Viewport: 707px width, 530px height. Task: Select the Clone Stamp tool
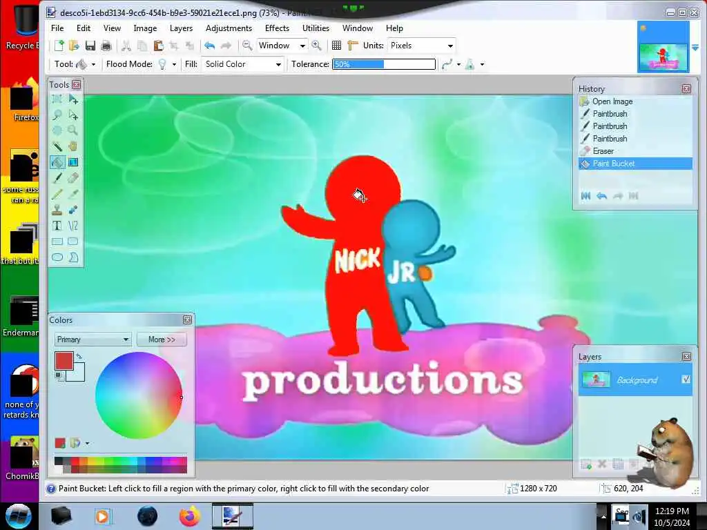(x=57, y=210)
